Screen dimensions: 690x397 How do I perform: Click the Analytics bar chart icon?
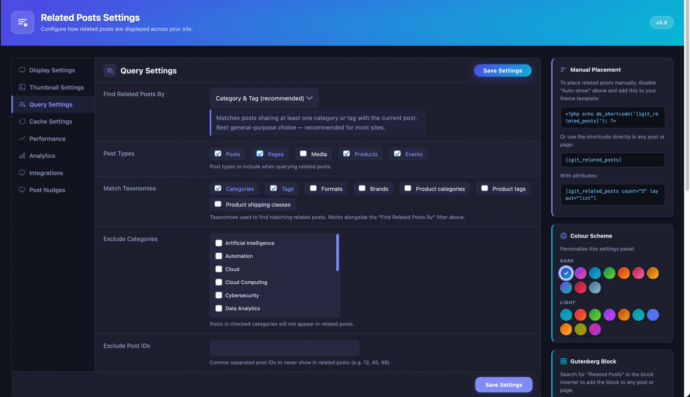click(22, 156)
